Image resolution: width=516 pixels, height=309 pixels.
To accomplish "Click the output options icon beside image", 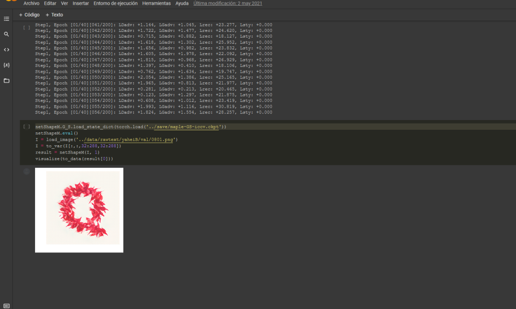I will (x=26, y=171).
